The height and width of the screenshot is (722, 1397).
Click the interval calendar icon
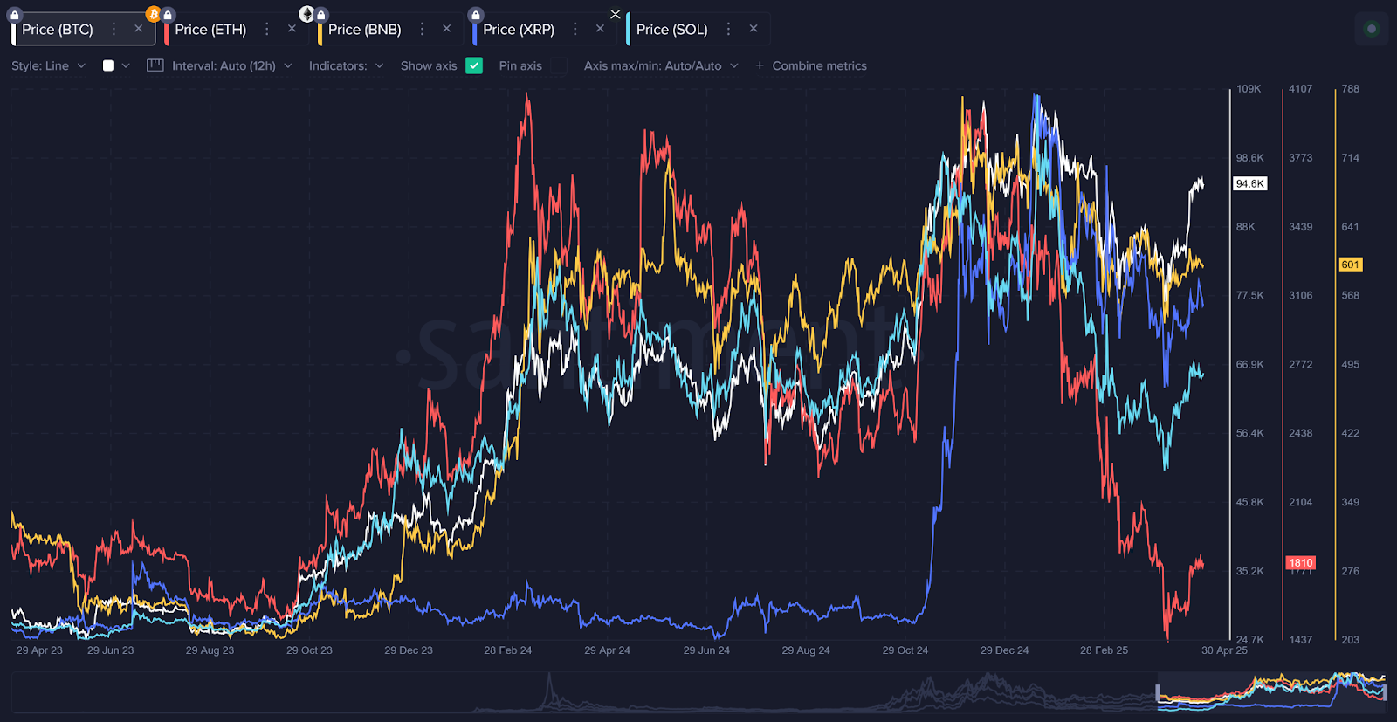tap(155, 65)
